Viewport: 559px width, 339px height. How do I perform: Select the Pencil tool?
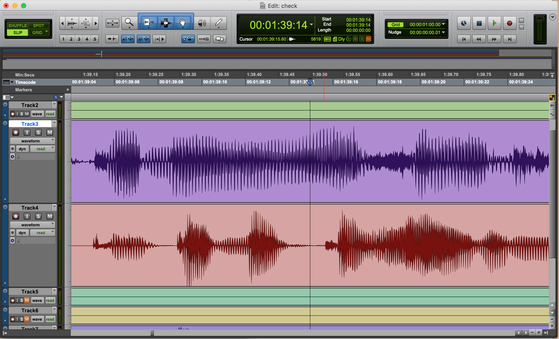coord(219,22)
